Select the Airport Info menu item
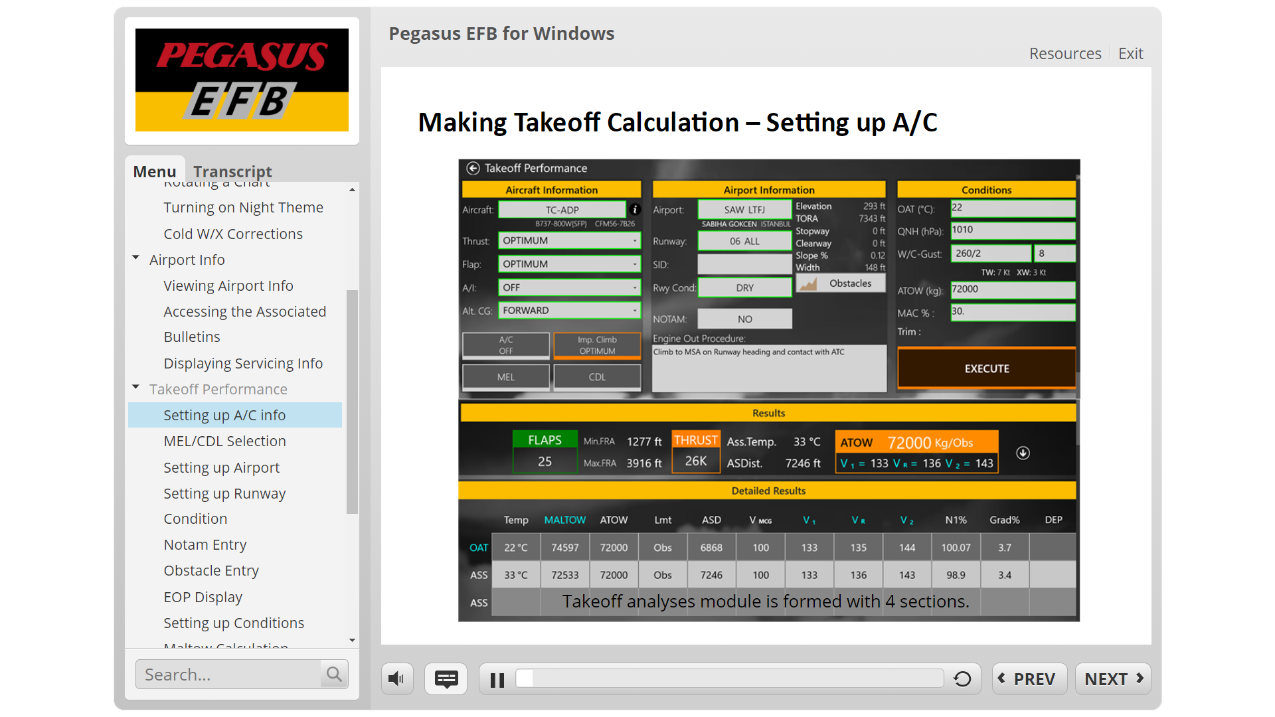The image size is (1275, 717). pyautogui.click(x=187, y=260)
